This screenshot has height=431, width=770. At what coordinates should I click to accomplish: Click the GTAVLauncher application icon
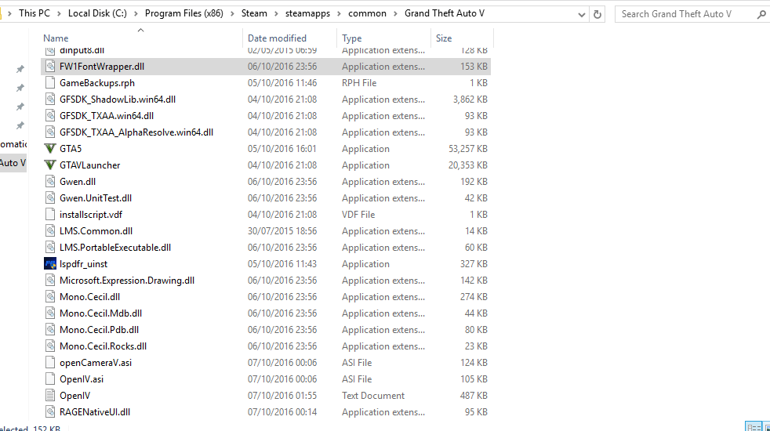coord(50,165)
